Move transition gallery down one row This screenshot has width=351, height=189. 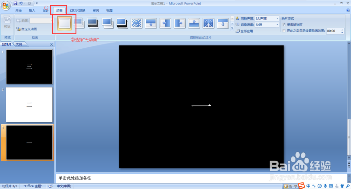[x=232, y=23]
